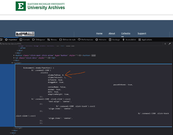Switch to the Mémoire tab

101,40
